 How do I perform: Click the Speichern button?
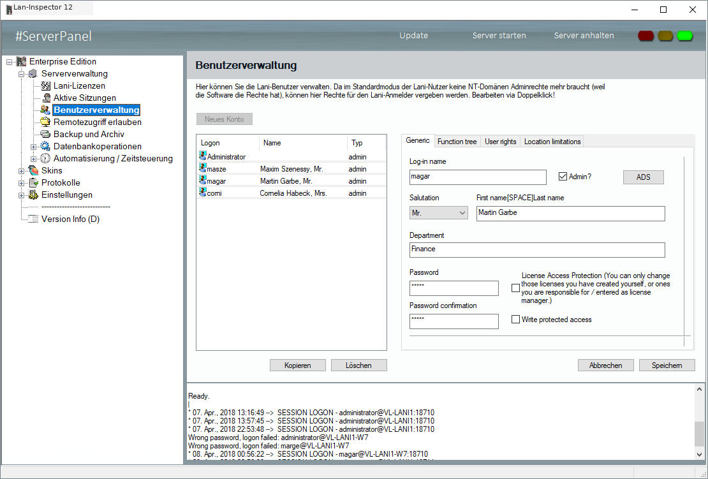pos(667,365)
